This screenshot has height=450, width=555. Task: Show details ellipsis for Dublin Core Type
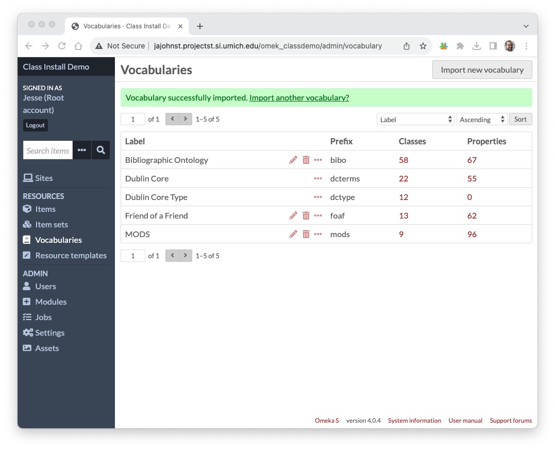click(318, 197)
